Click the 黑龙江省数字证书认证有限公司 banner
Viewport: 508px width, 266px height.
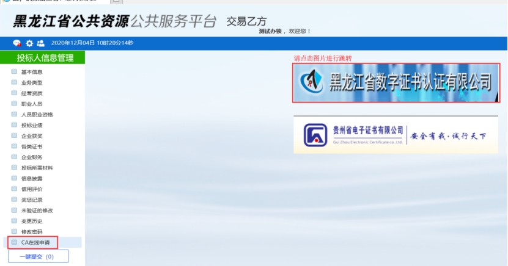396,83
